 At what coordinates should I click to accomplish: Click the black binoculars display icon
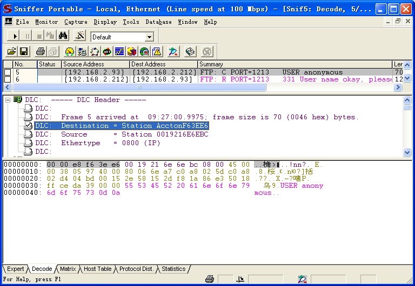tap(63, 36)
